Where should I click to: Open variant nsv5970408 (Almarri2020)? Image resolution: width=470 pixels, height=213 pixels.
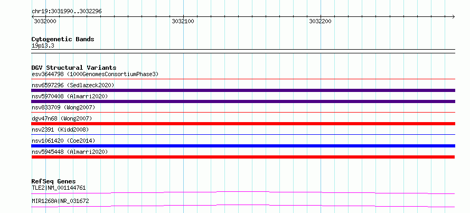(70, 96)
